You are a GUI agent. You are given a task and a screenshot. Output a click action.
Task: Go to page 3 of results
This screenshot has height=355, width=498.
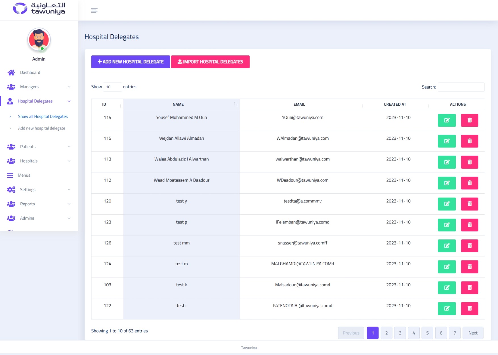pyautogui.click(x=400, y=333)
